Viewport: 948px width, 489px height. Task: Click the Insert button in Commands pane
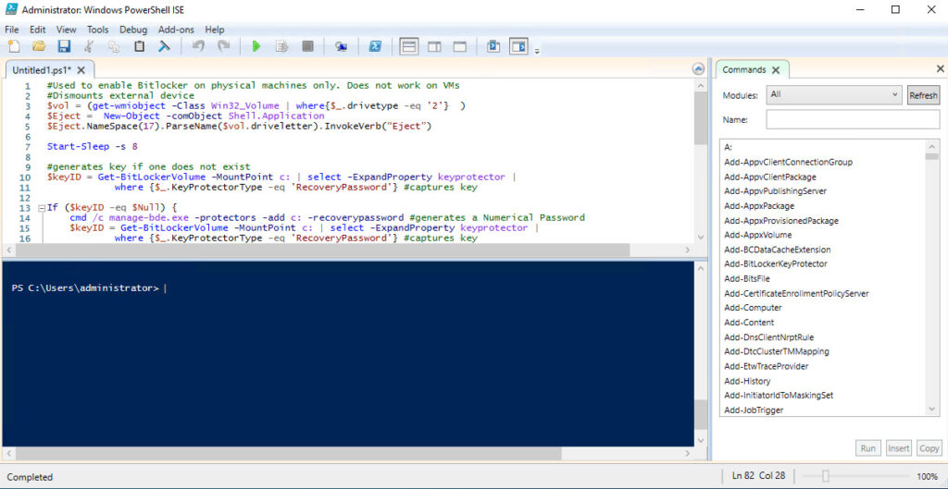(898, 448)
